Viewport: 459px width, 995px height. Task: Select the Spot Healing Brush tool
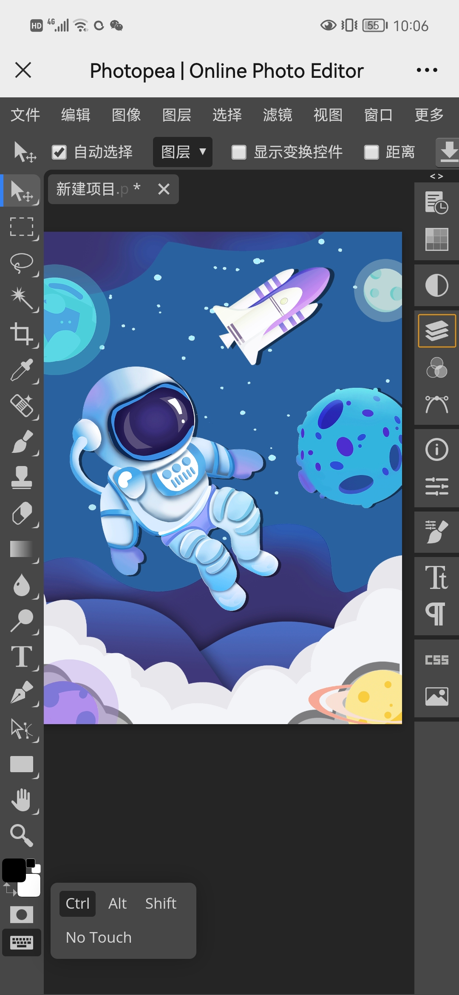tap(22, 406)
